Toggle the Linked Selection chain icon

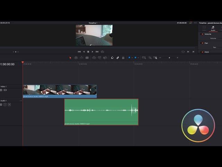118,58
